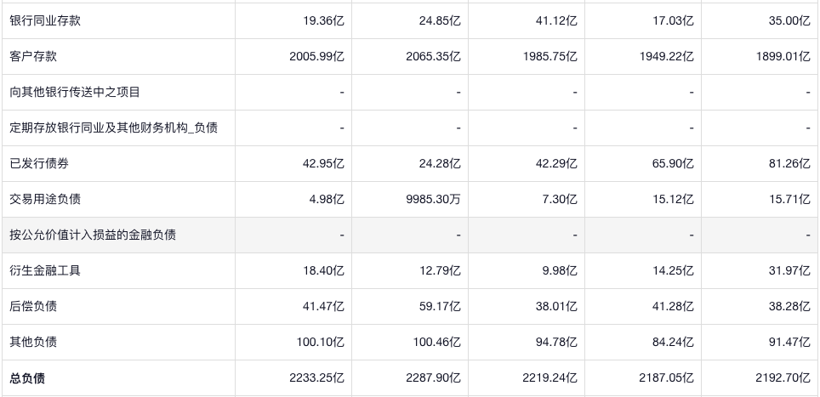
Task: Click the 向其他银行传送中之项目 row label
Action: 75,92
